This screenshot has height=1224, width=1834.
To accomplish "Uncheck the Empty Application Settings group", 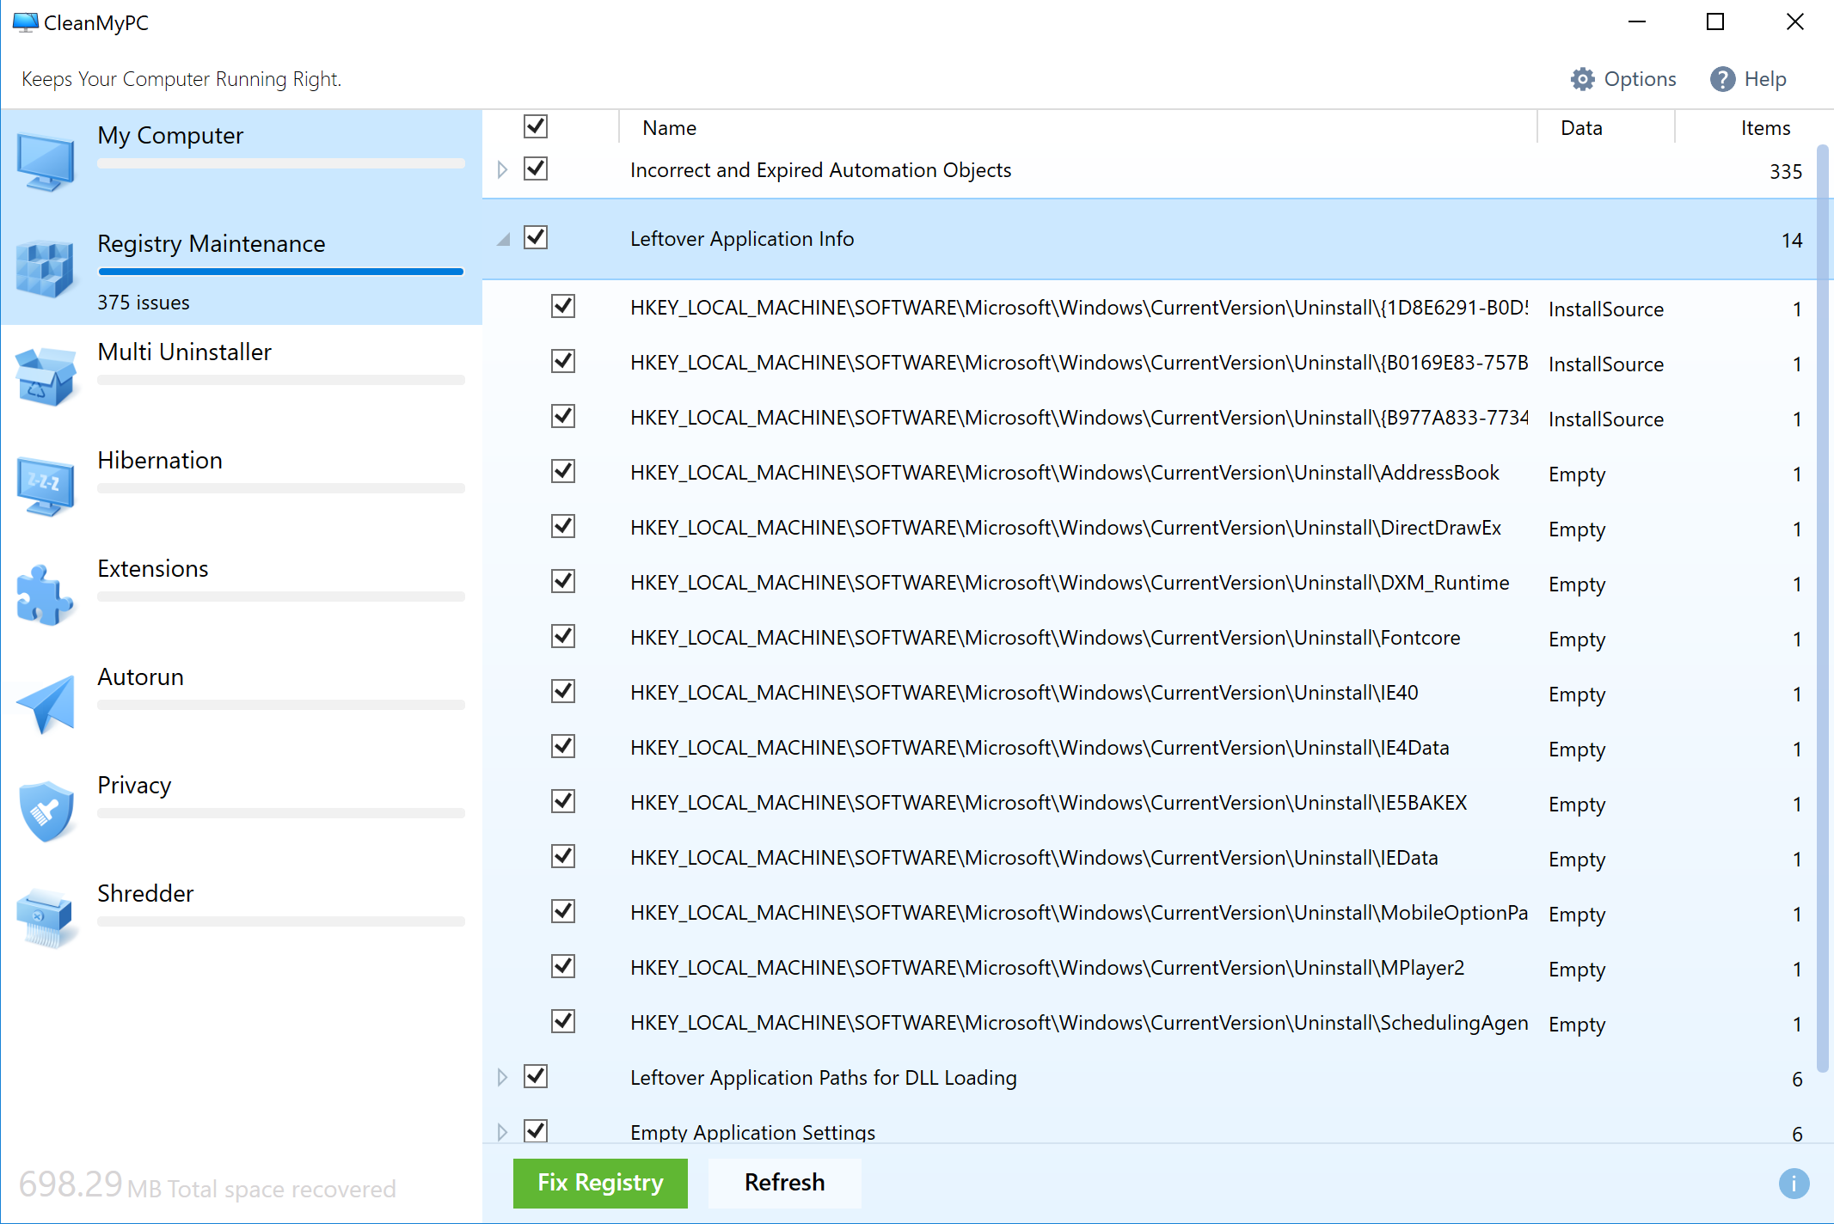I will tap(536, 1130).
